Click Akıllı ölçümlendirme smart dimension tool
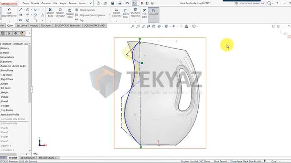Viewport: 291px width, 163px height. click(9, 13)
